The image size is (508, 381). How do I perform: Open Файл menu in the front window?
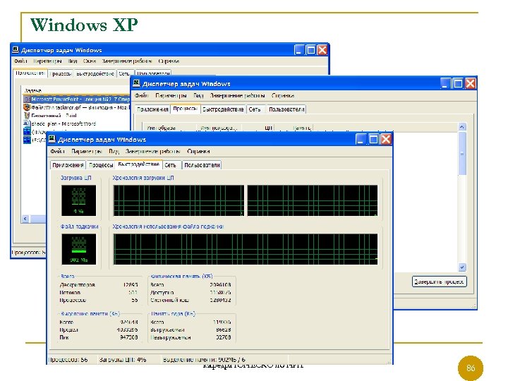[57, 151]
